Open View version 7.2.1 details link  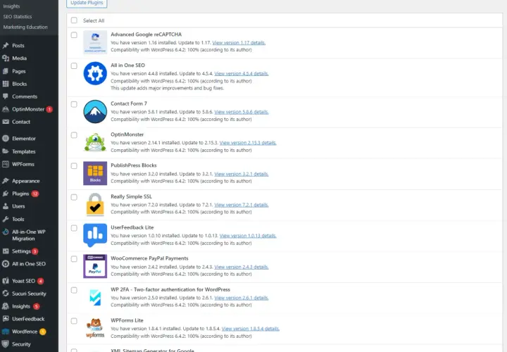click(242, 205)
